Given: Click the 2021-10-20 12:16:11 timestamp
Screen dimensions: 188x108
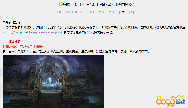Looking at the screenshot, I should 81,12.
